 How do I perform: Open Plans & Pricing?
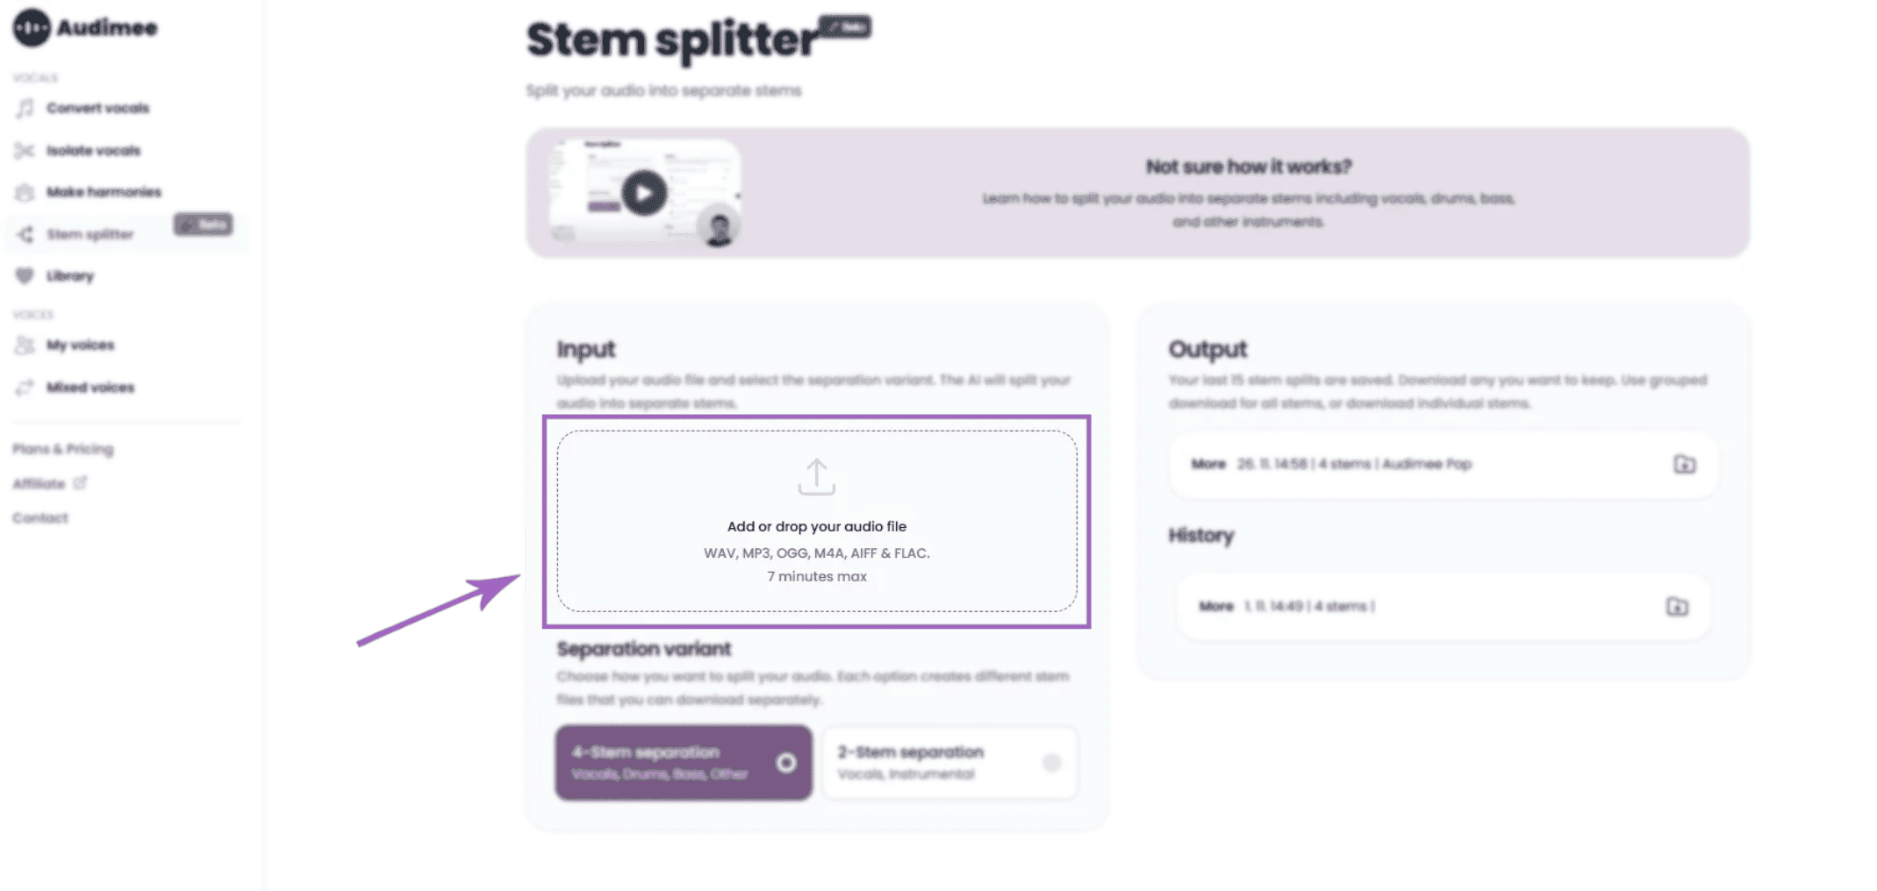[62, 448]
